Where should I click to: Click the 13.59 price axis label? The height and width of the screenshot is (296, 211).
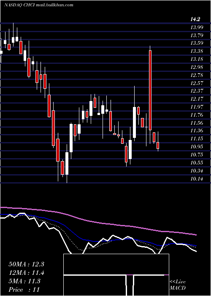click(197, 43)
